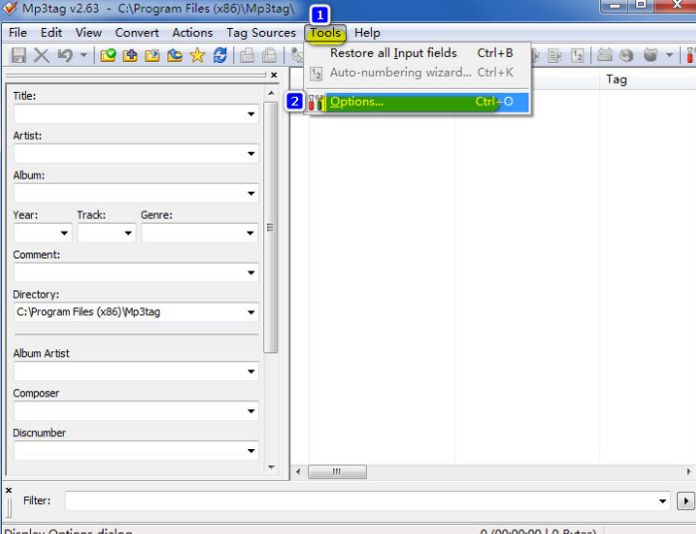Viewport: 696px width, 534px height.
Task: Choose Restore all Input fields
Action: [418, 53]
